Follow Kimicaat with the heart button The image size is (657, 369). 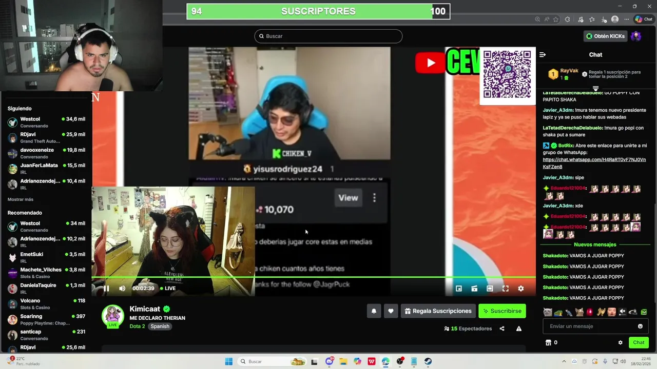(391, 311)
